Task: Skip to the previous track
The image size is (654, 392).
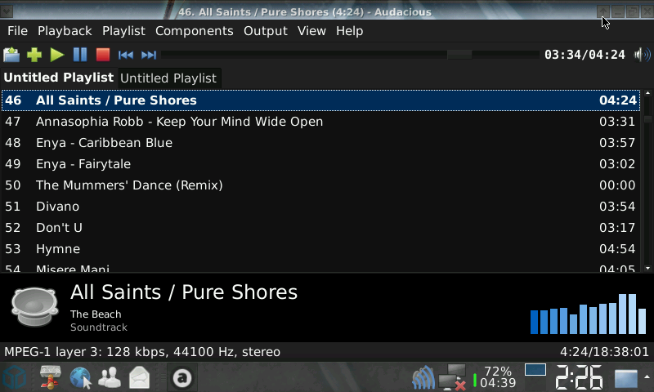Action: point(126,55)
